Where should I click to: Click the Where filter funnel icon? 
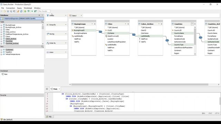pos(48,15)
